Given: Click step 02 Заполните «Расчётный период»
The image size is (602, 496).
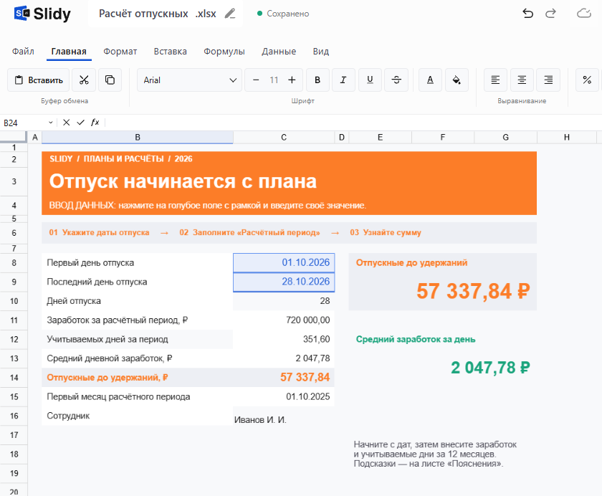Looking at the screenshot, I should [249, 233].
